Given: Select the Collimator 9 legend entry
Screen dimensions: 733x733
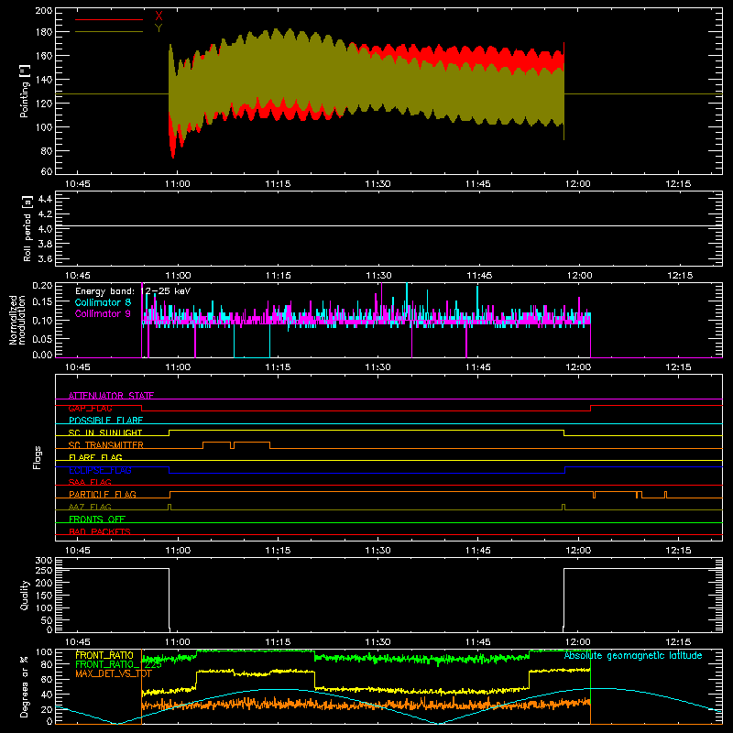Looking at the screenshot, I should pos(103,313).
